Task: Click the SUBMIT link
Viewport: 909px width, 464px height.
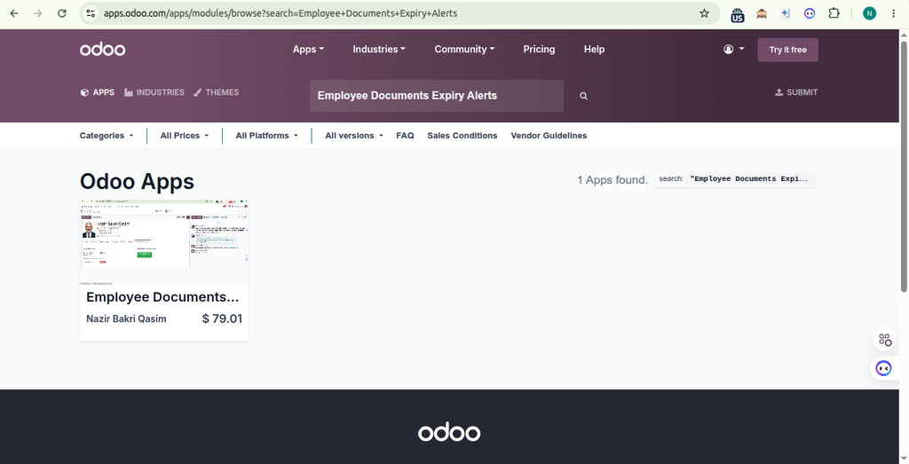Action: (796, 92)
